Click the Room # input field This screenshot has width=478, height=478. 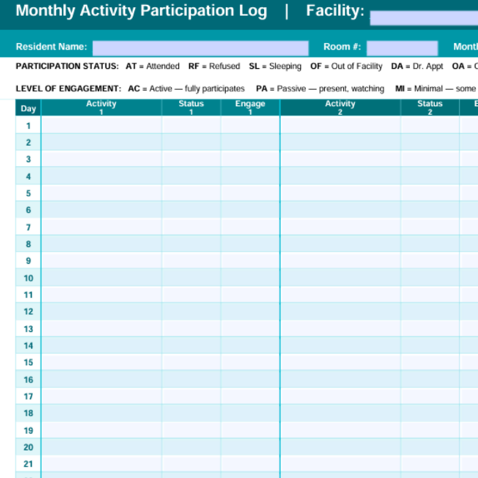tap(402, 48)
